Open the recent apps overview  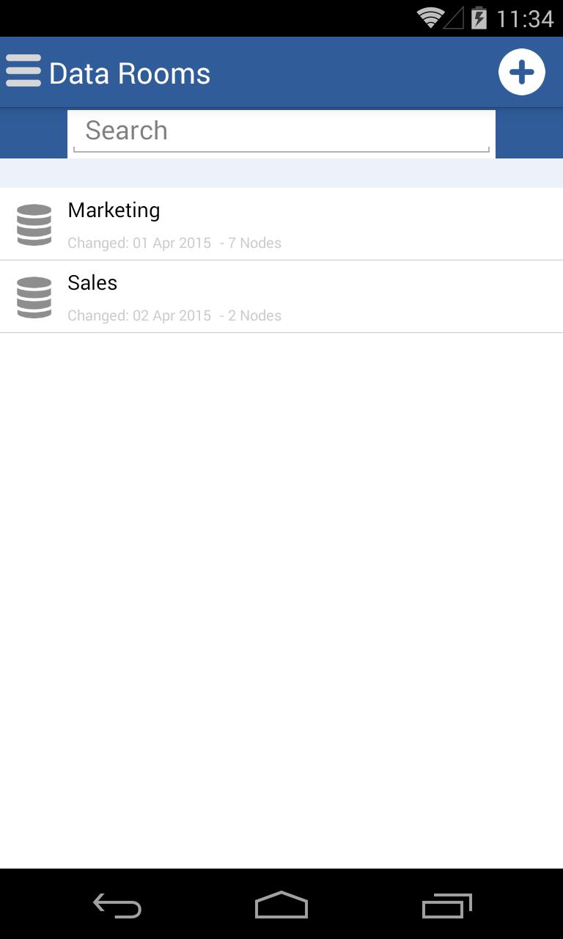[446, 907]
